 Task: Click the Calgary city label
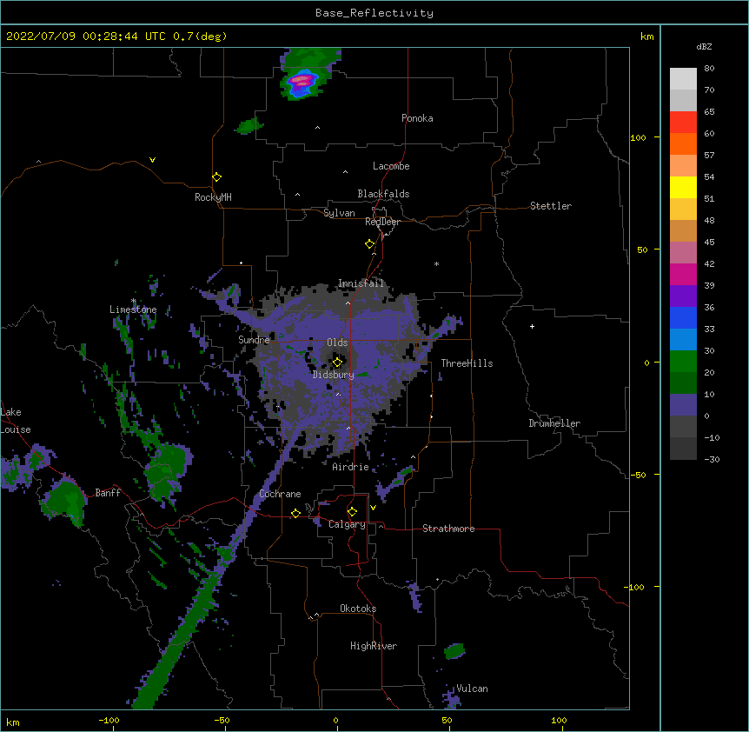348,524
